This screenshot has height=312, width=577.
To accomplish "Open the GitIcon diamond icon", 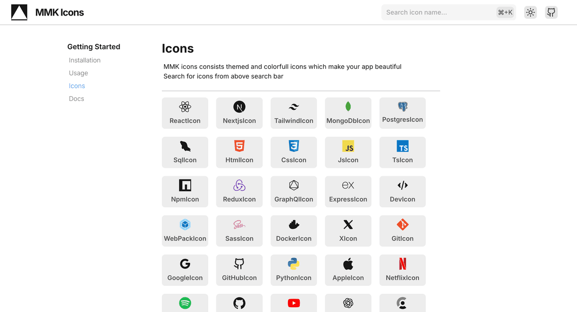I will (x=402, y=224).
